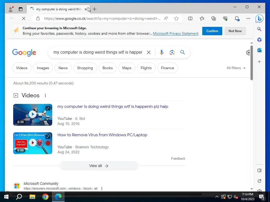270x202 pixels.
Task: Add a sidebar app with plus
Action: click(x=259, y=62)
